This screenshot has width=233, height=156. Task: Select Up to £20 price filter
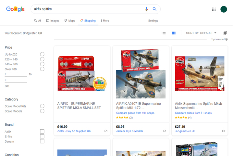tap(42, 54)
